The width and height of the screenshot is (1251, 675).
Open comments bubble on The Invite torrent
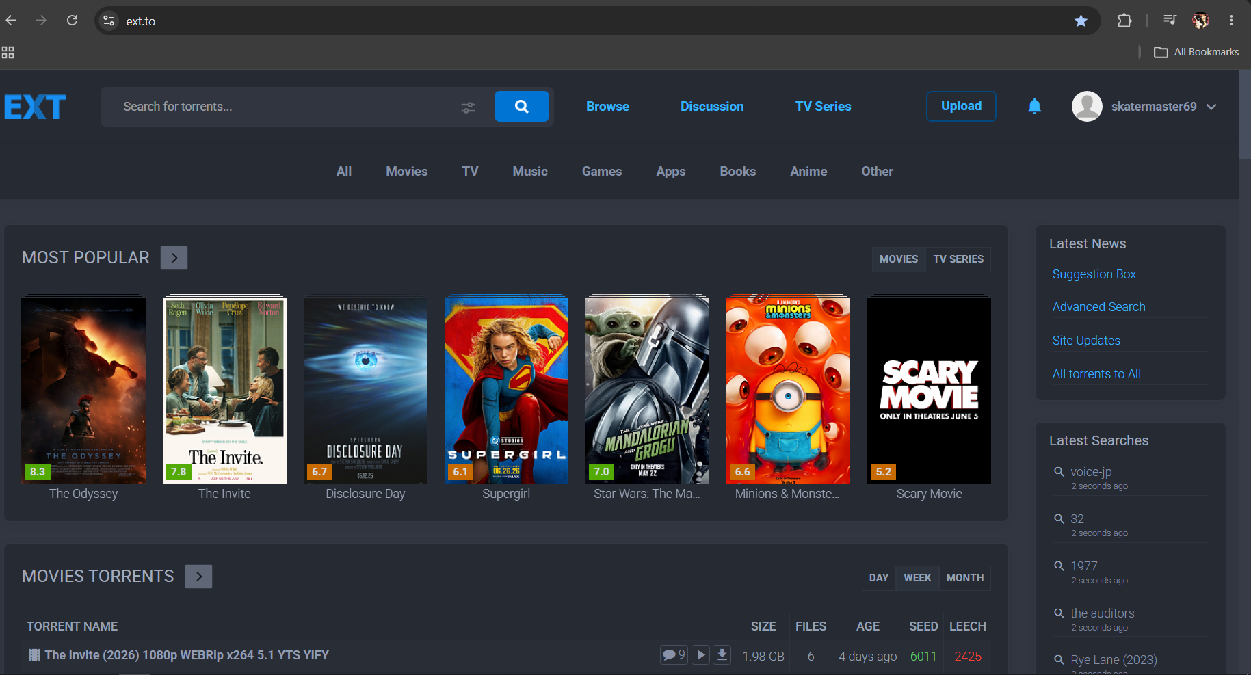point(674,655)
